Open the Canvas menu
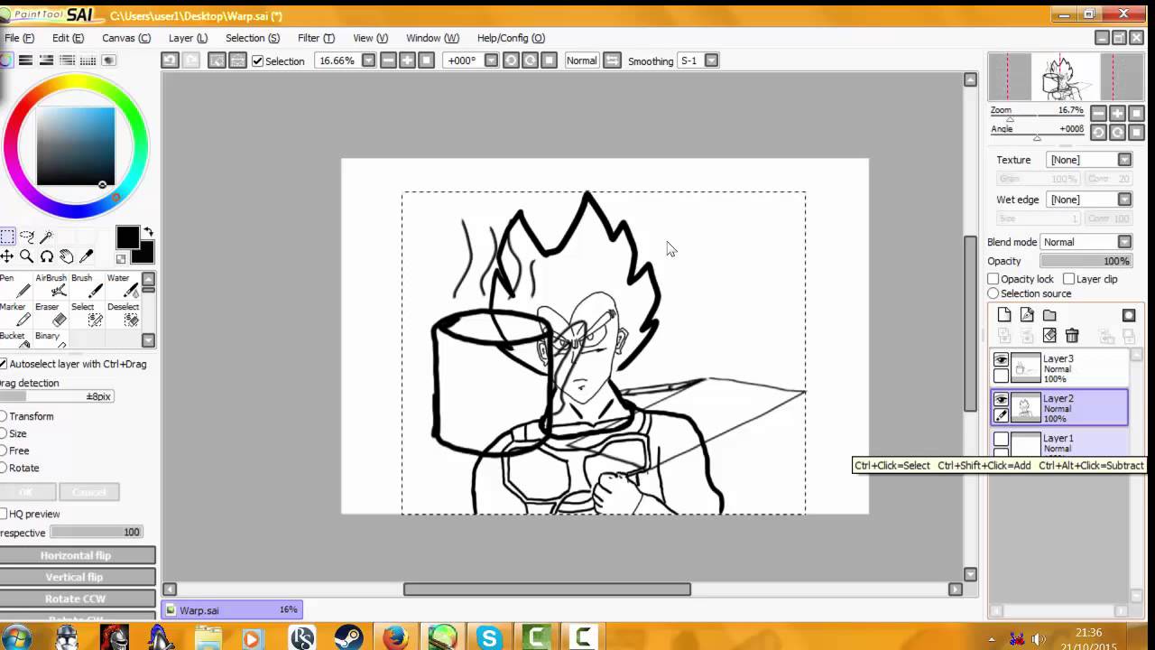Image resolution: width=1155 pixels, height=650 pixels. pos(126,38)
